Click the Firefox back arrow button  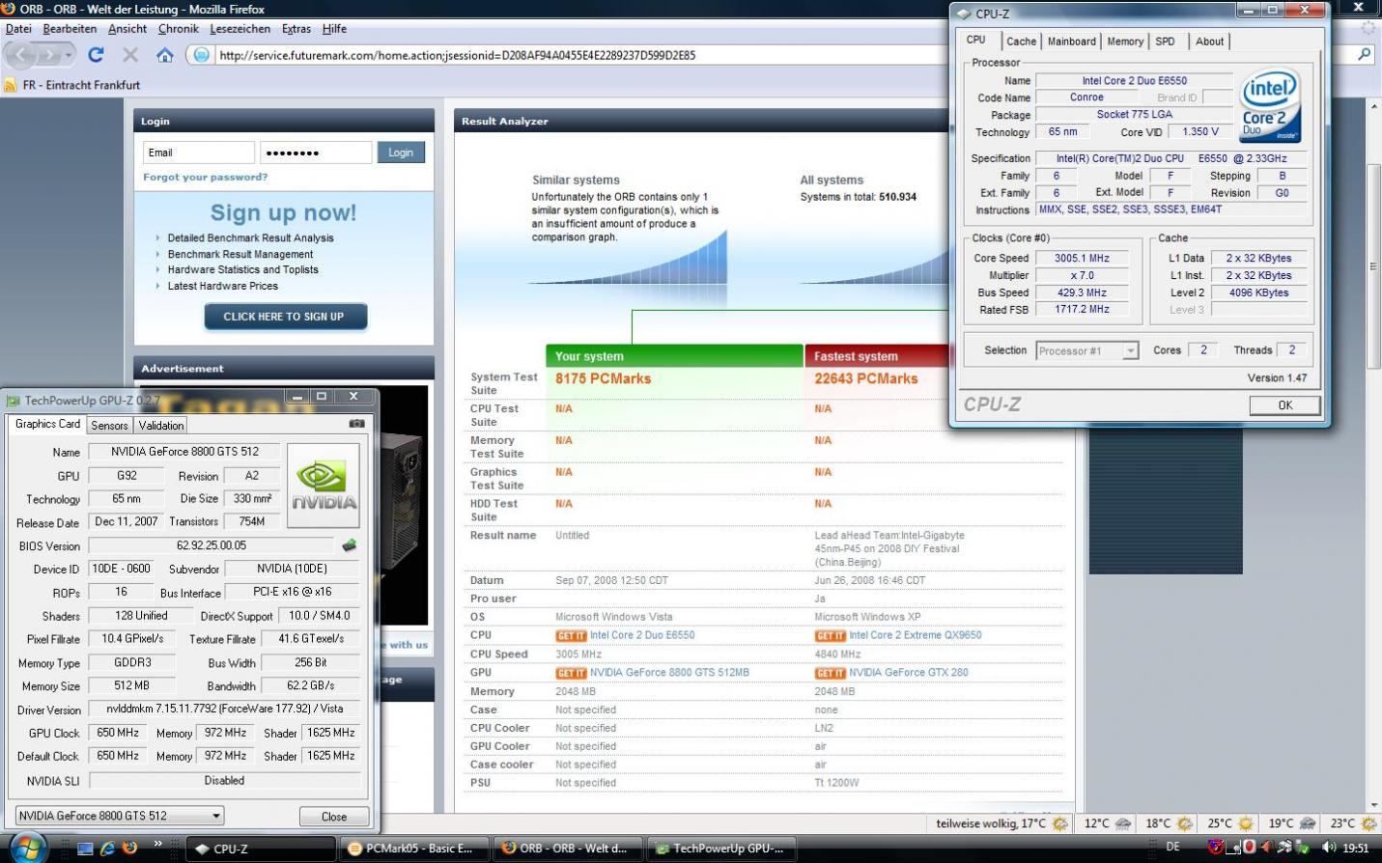20,55
